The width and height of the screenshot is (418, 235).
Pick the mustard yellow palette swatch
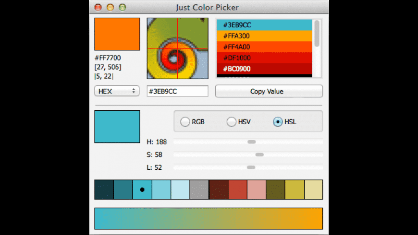[295, 190]
